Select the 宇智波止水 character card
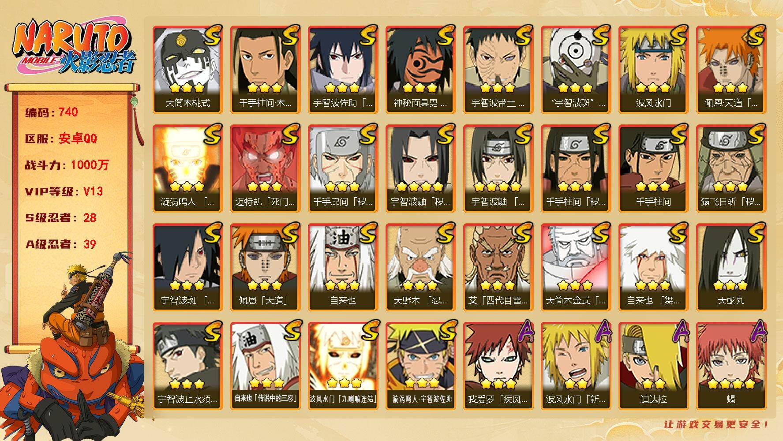The height and width of the screenshot is (441, 783). click(187, 366)
